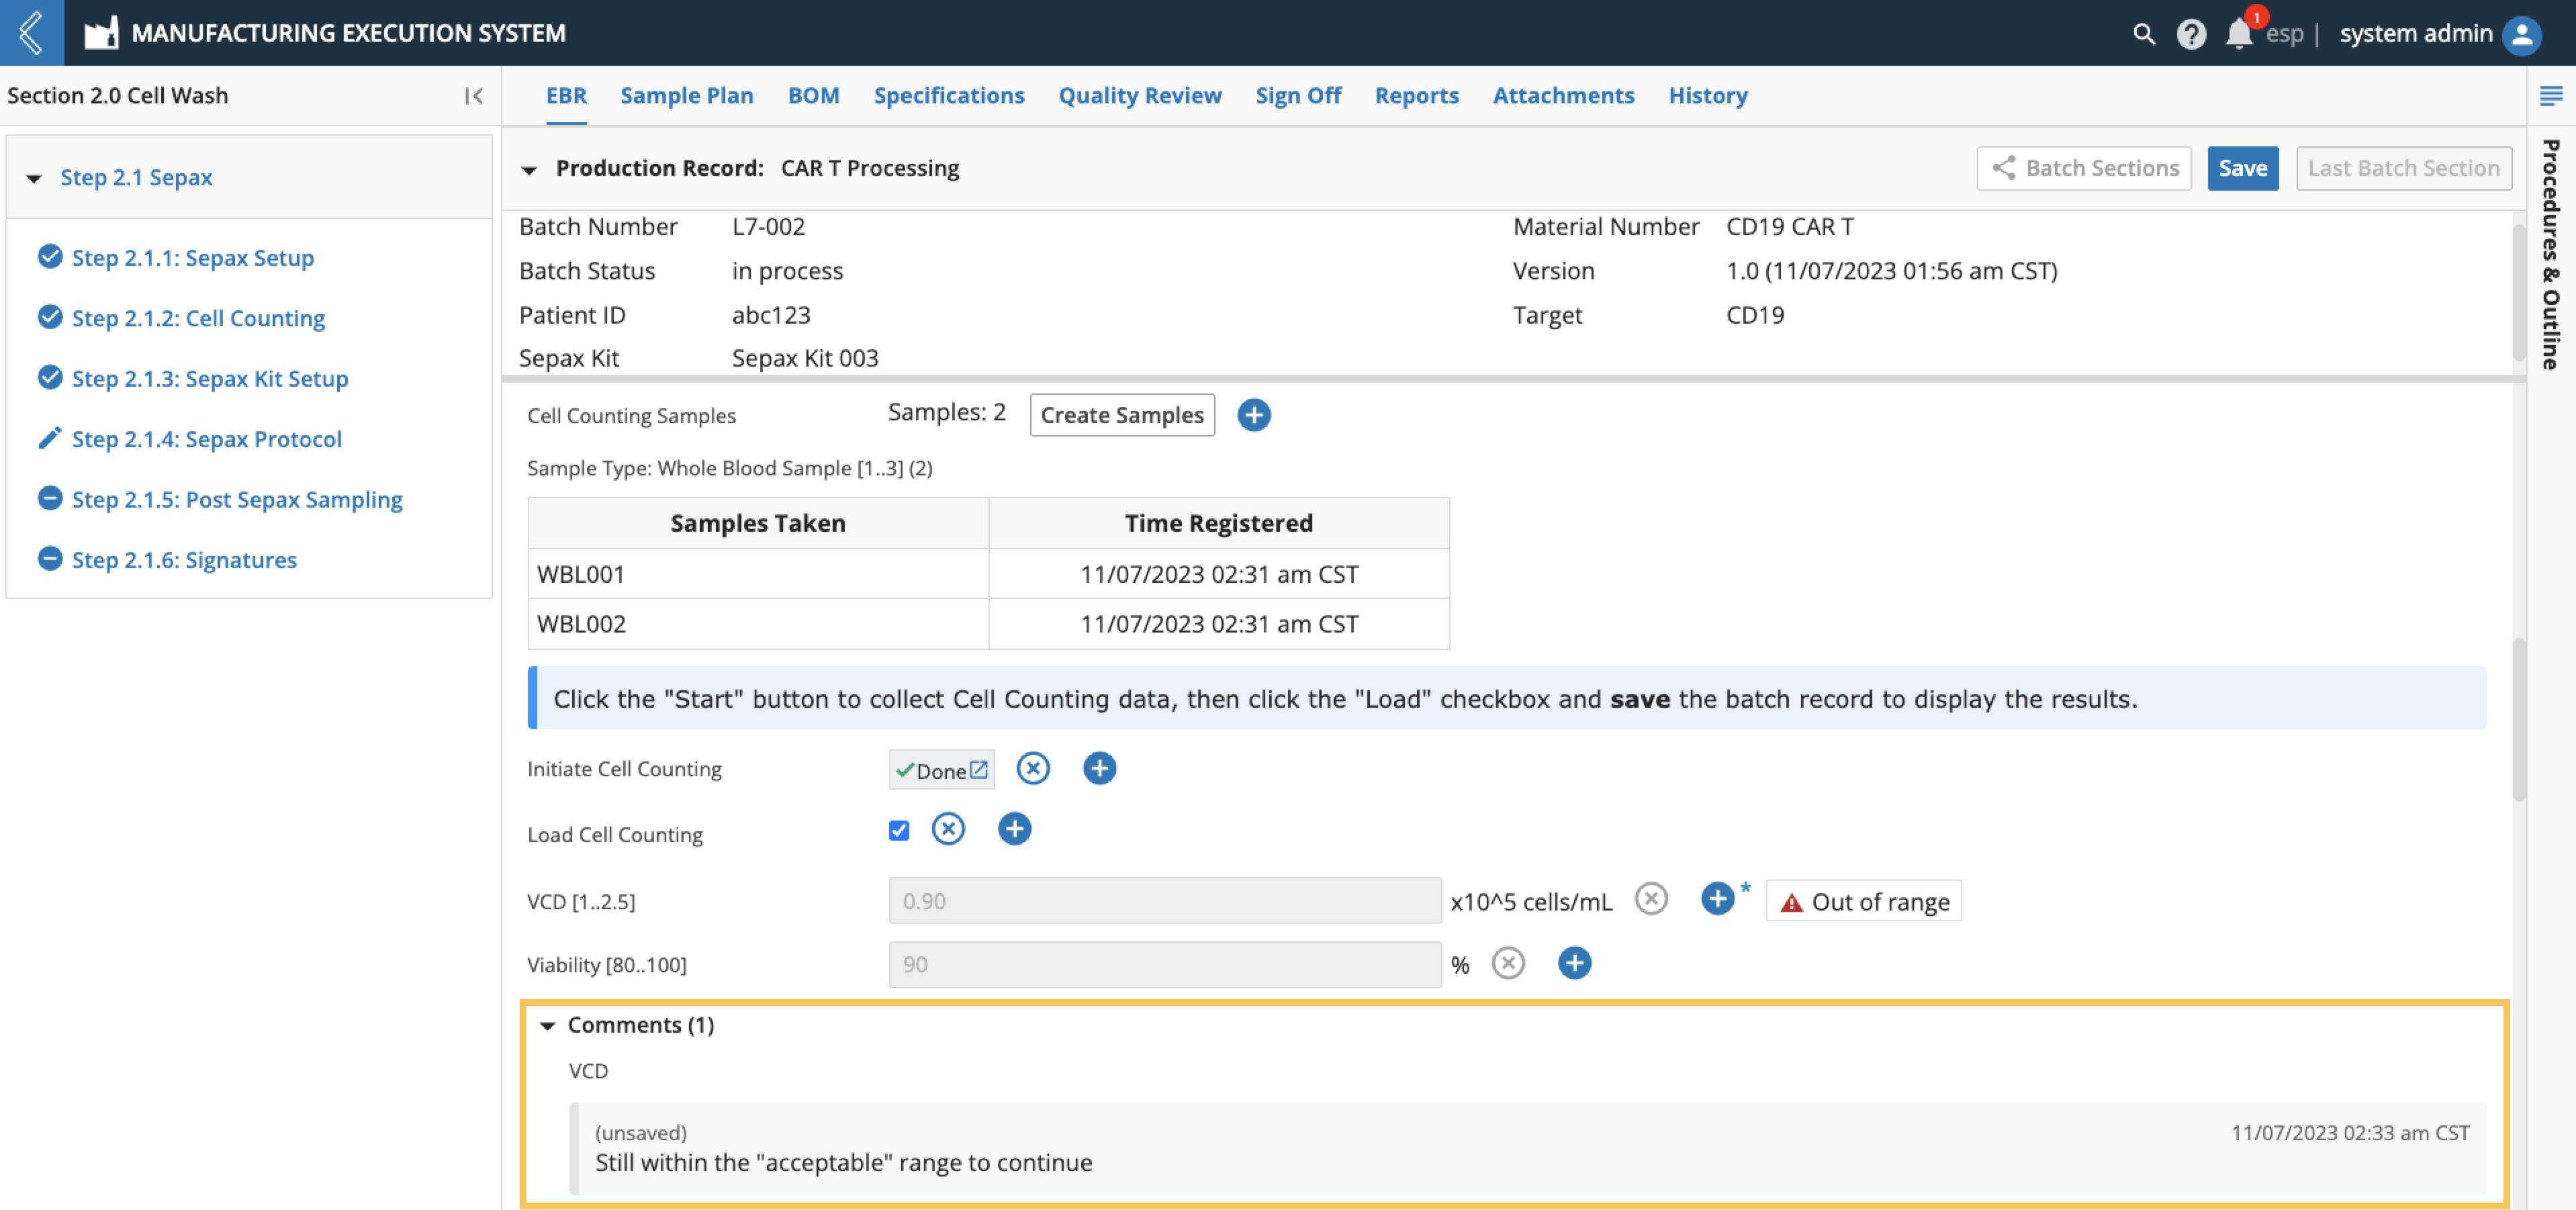
Task: Open the Procedures & Outline list icon
Action: pyautogui.click(x=2550, y=96)
